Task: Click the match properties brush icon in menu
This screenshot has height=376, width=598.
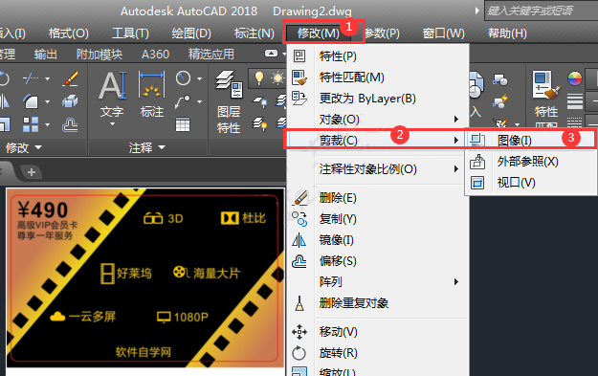Action: coord(299,77)
